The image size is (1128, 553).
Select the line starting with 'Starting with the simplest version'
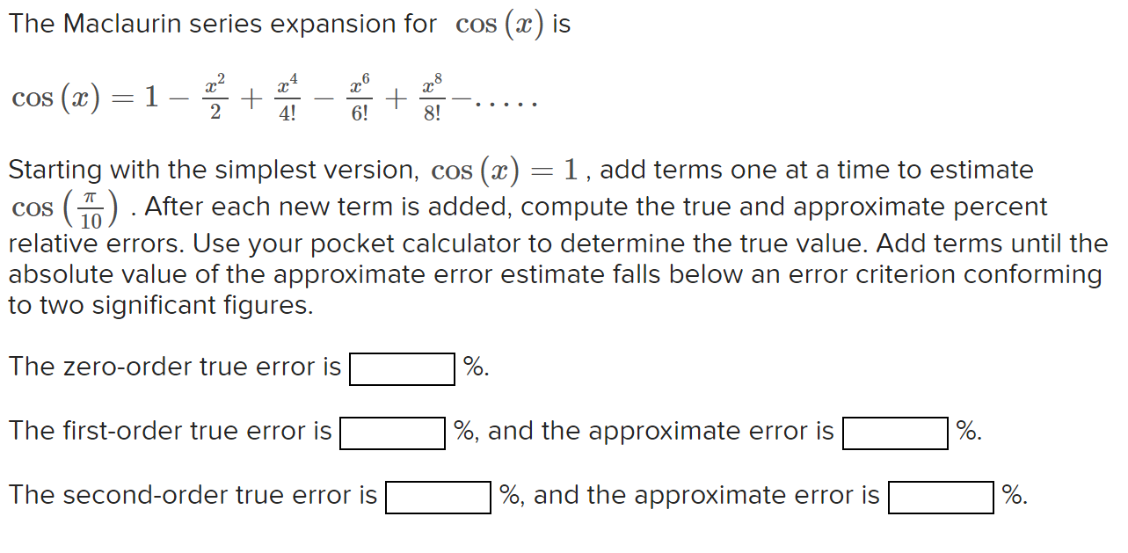pyautogui.click(x=519, y=169)
